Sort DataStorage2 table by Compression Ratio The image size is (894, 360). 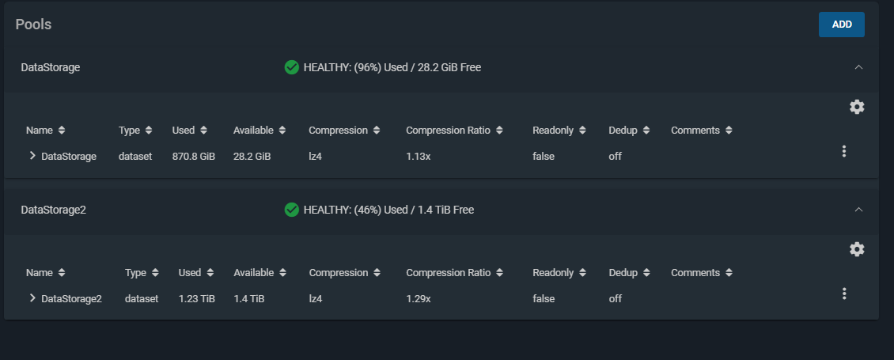pyautogui.click(x=454, y=273)
